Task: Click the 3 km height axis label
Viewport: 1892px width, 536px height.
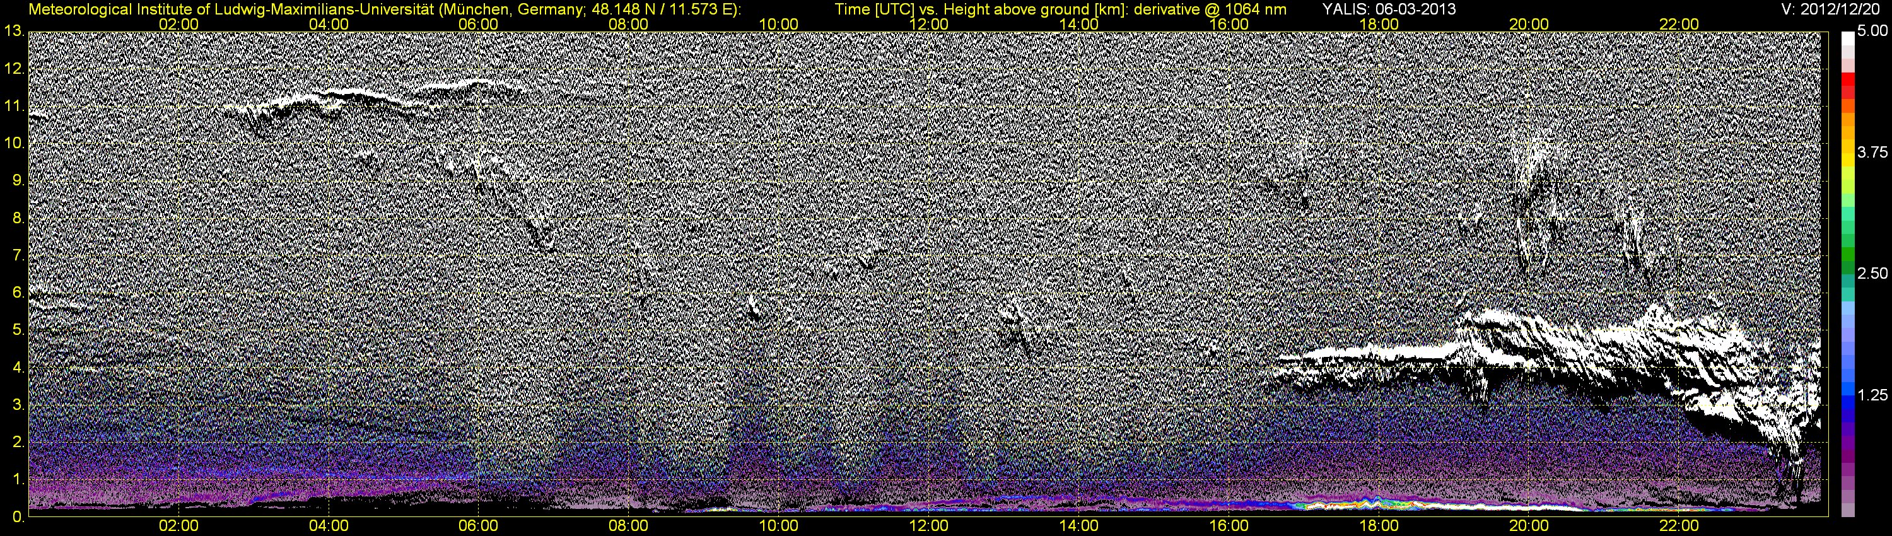Action: [x=18, y=405]
